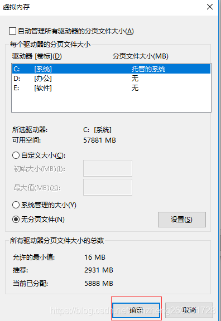Click the 虚拟内存 title bar text
The image size is (221, 321).
click(x=16, y=7)
